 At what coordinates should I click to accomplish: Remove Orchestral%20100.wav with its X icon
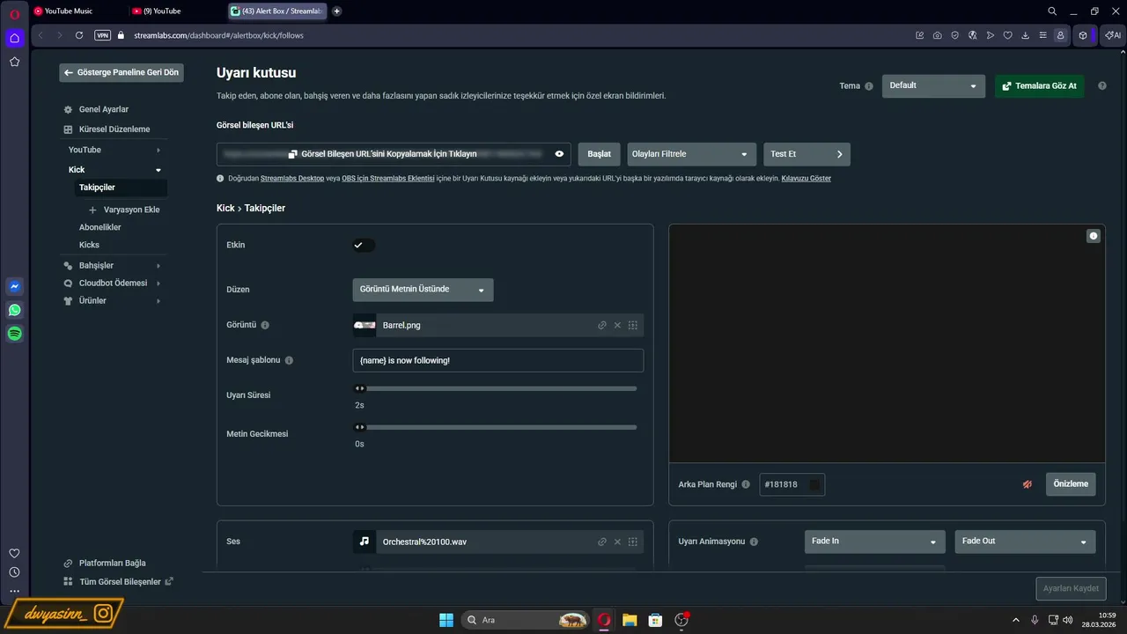(x=617, y=542)
